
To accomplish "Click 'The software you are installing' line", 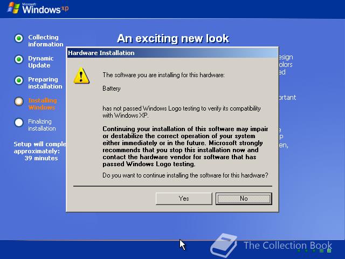I will click(x=163, y=75).
